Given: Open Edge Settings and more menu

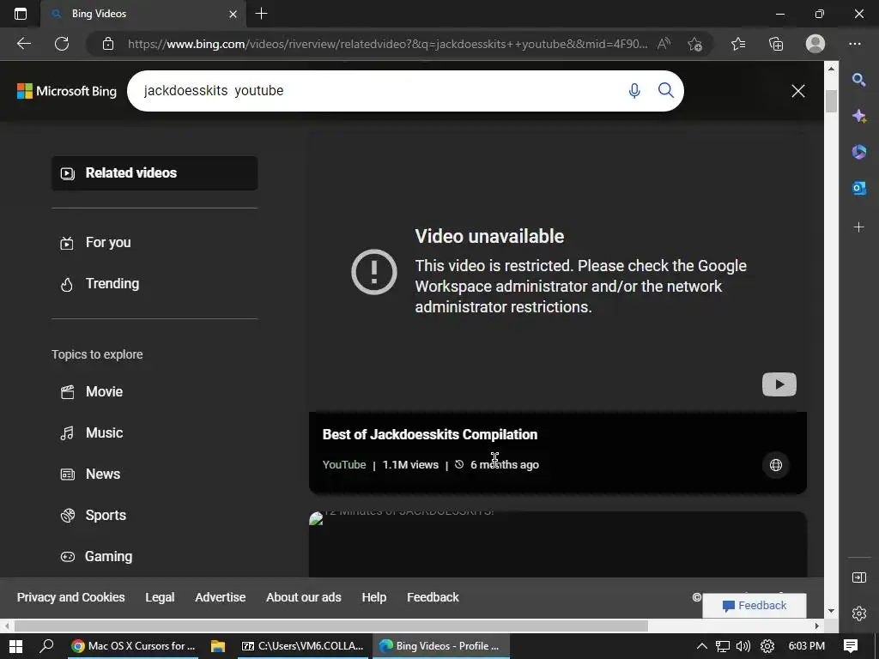Looking at the screenshot, I should click(854, 44).
